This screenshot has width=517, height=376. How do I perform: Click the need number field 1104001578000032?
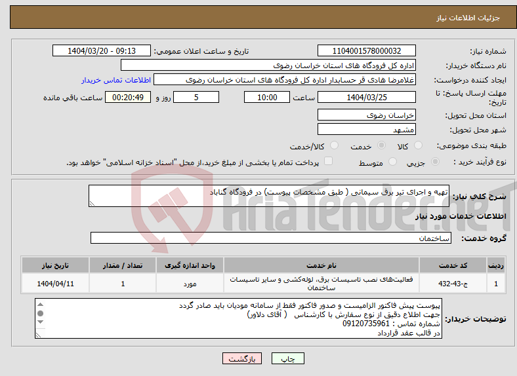[366, 50]
